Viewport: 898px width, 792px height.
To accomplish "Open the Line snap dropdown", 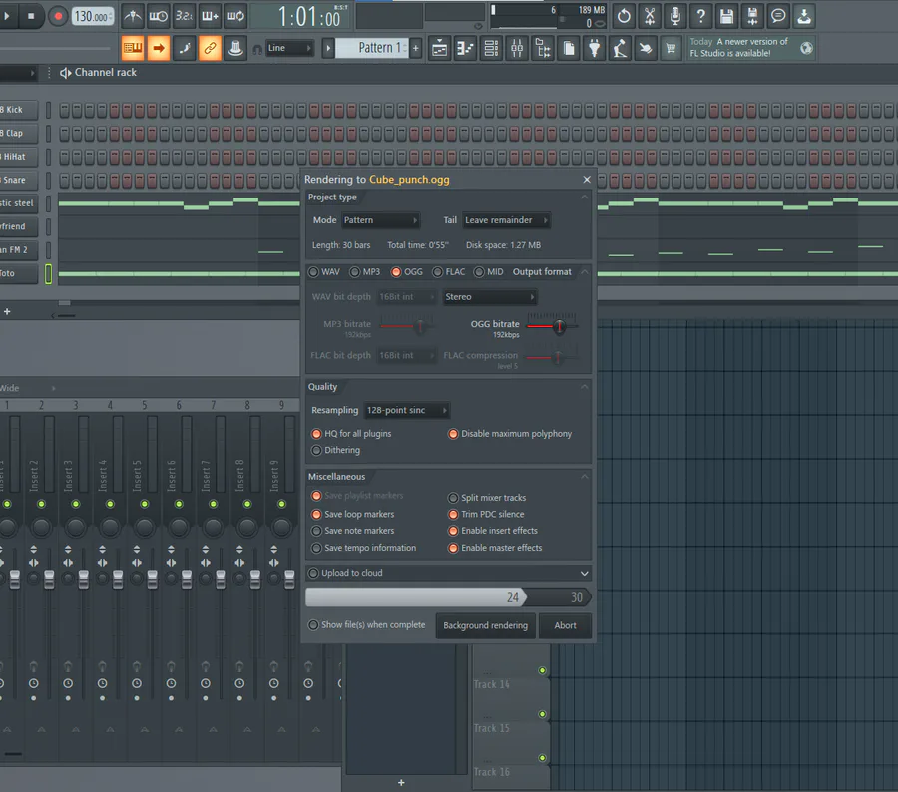I will 289,48.
